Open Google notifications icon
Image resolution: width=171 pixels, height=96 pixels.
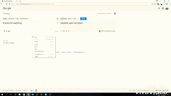(x=163, y=8)
